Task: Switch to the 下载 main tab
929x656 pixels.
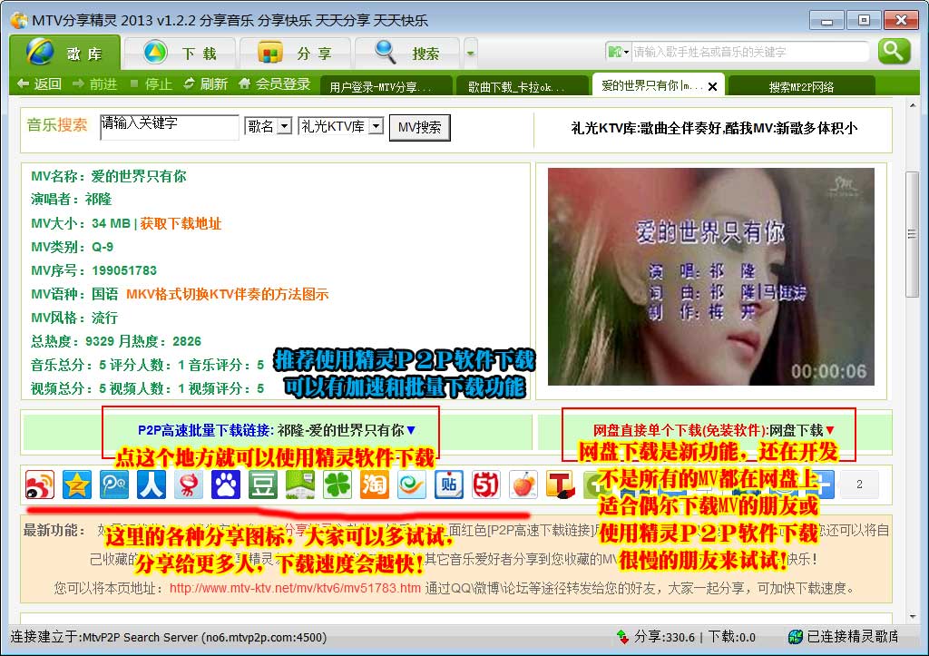Action: pyautogui.click(x=181, y=54)
